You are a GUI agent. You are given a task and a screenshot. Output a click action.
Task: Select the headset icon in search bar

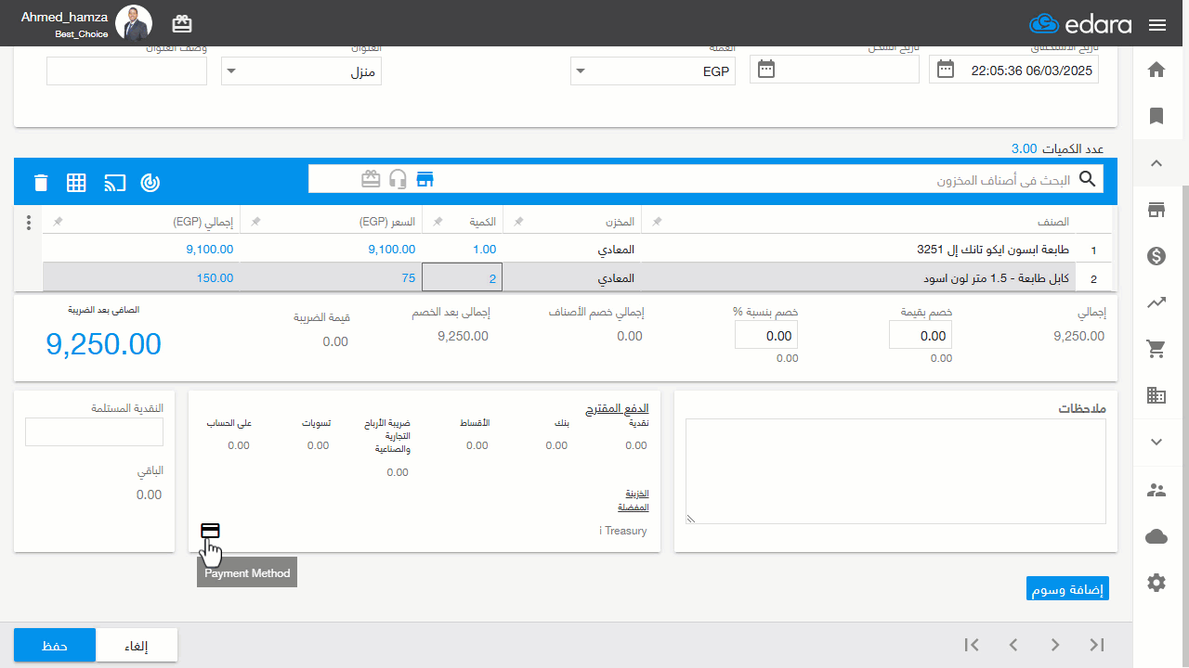399,179
